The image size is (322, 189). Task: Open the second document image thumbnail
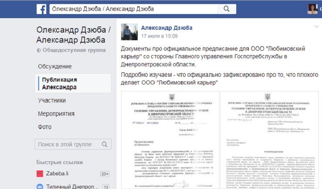pyautogui.click(x=269, y=140)
